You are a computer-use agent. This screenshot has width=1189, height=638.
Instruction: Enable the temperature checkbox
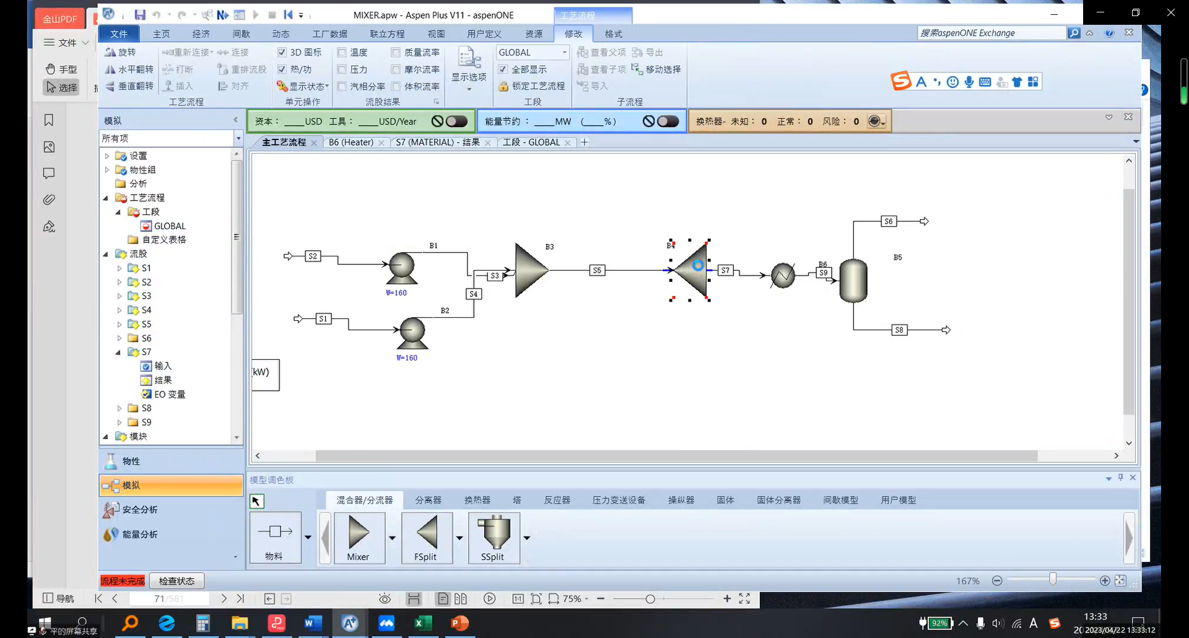(342, 53)
